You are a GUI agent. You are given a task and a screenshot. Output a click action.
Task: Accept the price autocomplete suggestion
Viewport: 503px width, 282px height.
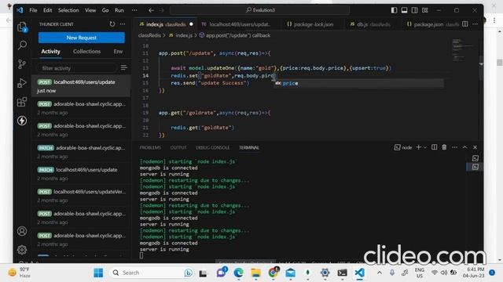(358, 83)
